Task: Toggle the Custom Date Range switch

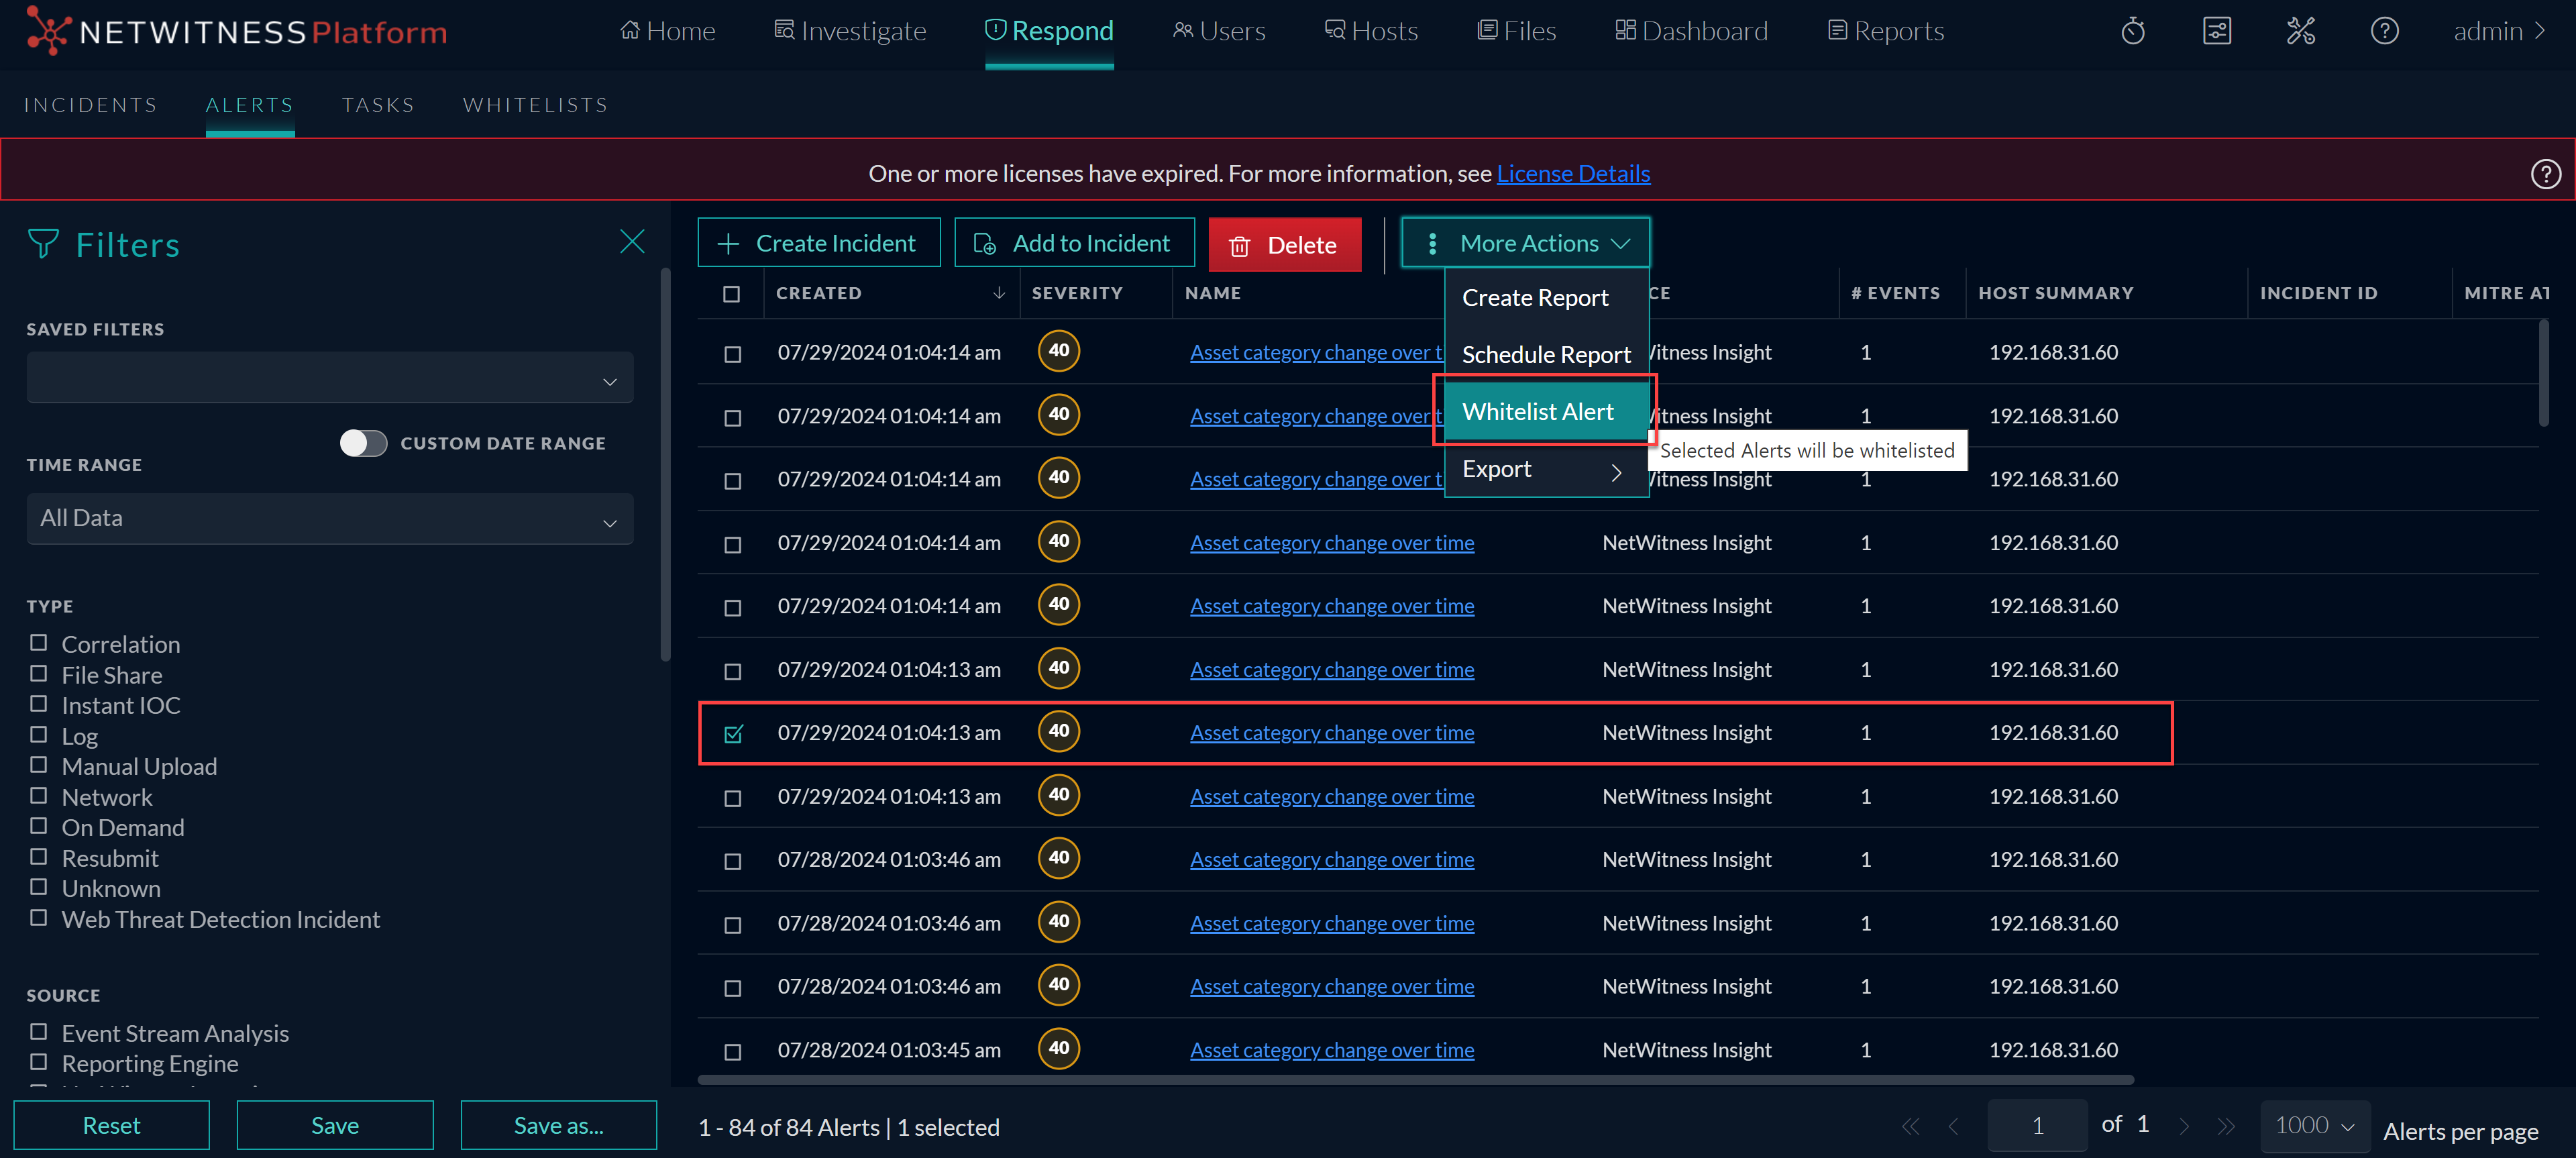Action: (363, 443)
